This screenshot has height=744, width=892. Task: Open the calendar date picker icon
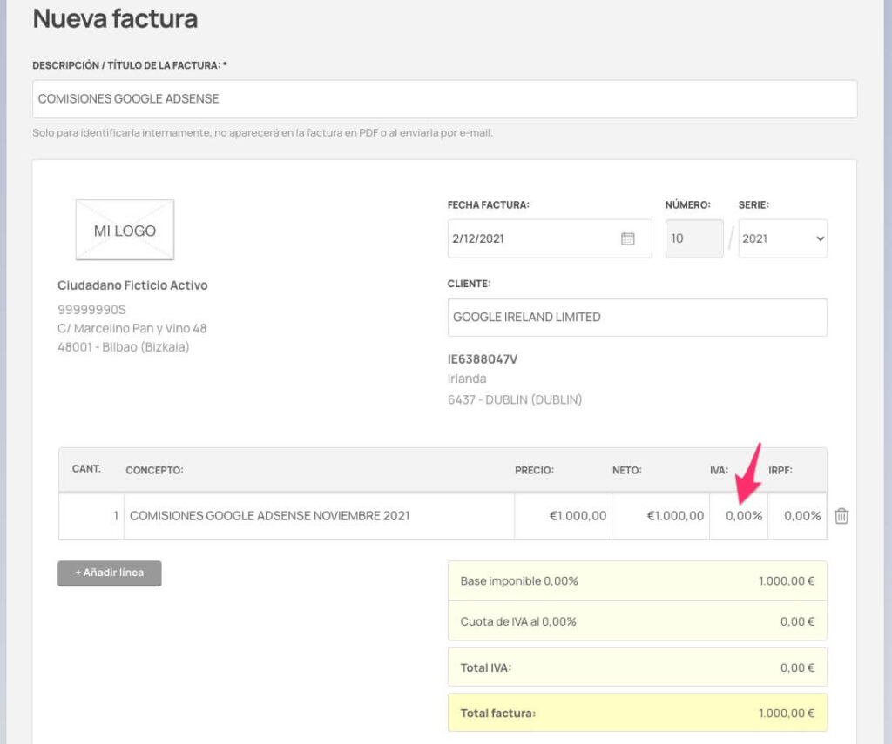tap(627, 238)
